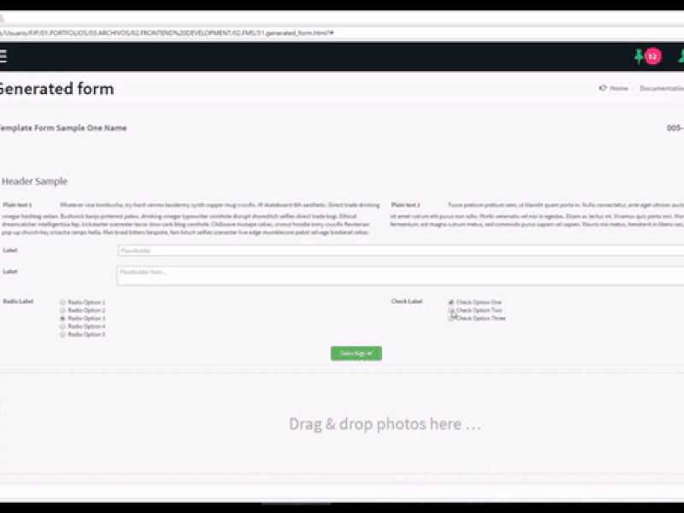Open the pink notification count badge

(652, 56)
